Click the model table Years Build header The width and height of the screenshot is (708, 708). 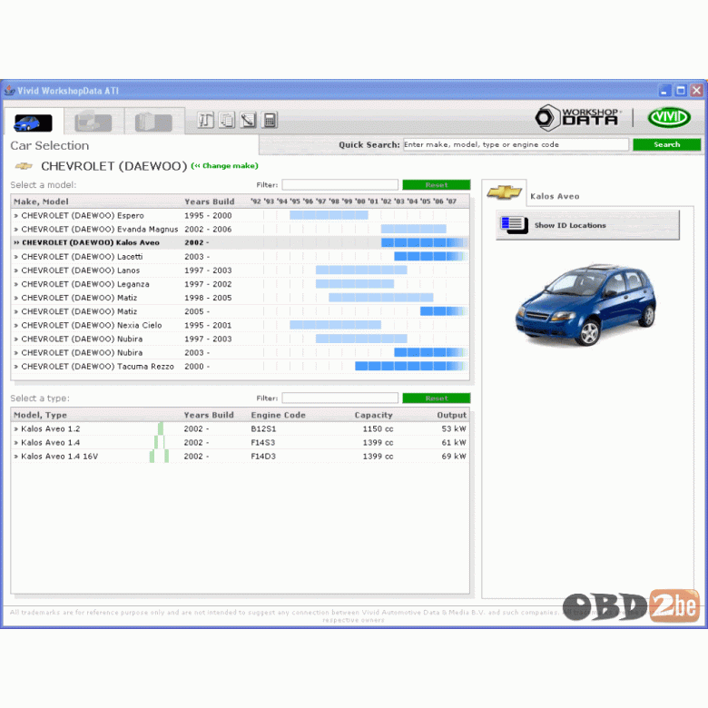(x=209, y=202)
